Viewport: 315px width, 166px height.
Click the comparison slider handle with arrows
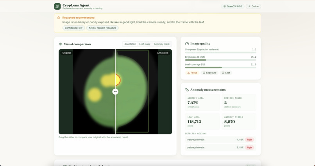115,92
